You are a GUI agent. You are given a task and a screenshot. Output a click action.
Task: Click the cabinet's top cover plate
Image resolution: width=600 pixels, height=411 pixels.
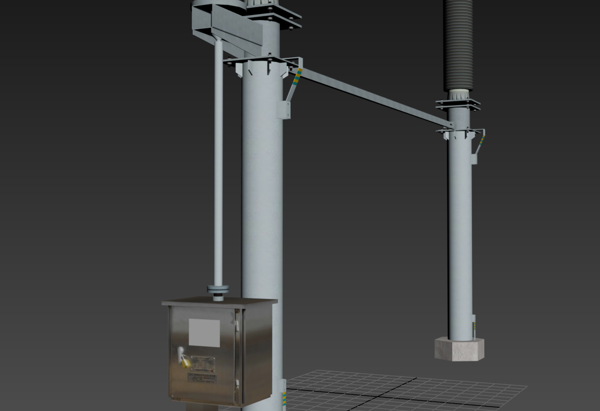[220, 303]
